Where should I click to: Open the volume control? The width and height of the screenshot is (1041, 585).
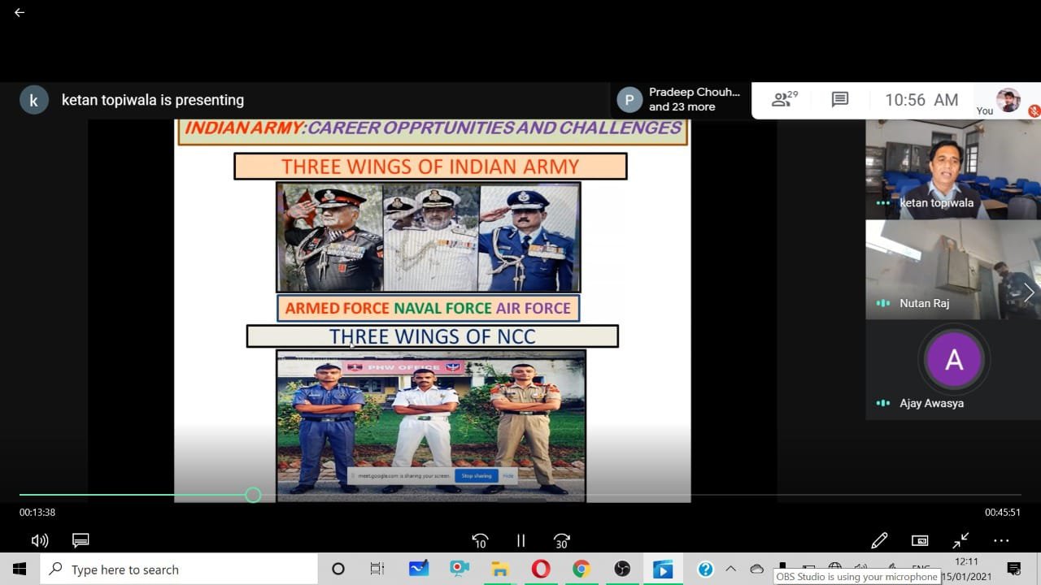tap(39, 540)
